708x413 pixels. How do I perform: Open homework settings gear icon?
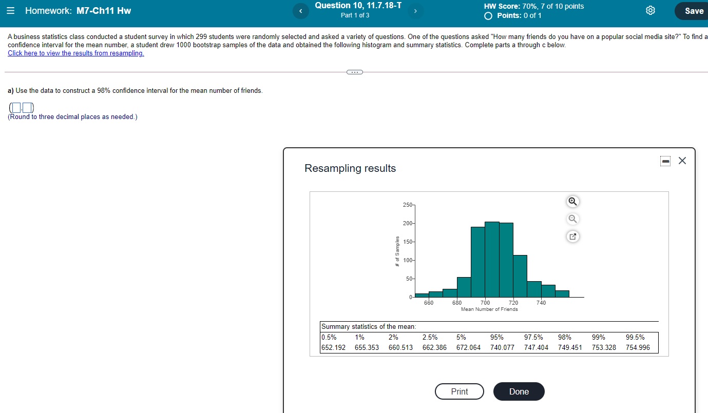(x=650, y=11)
